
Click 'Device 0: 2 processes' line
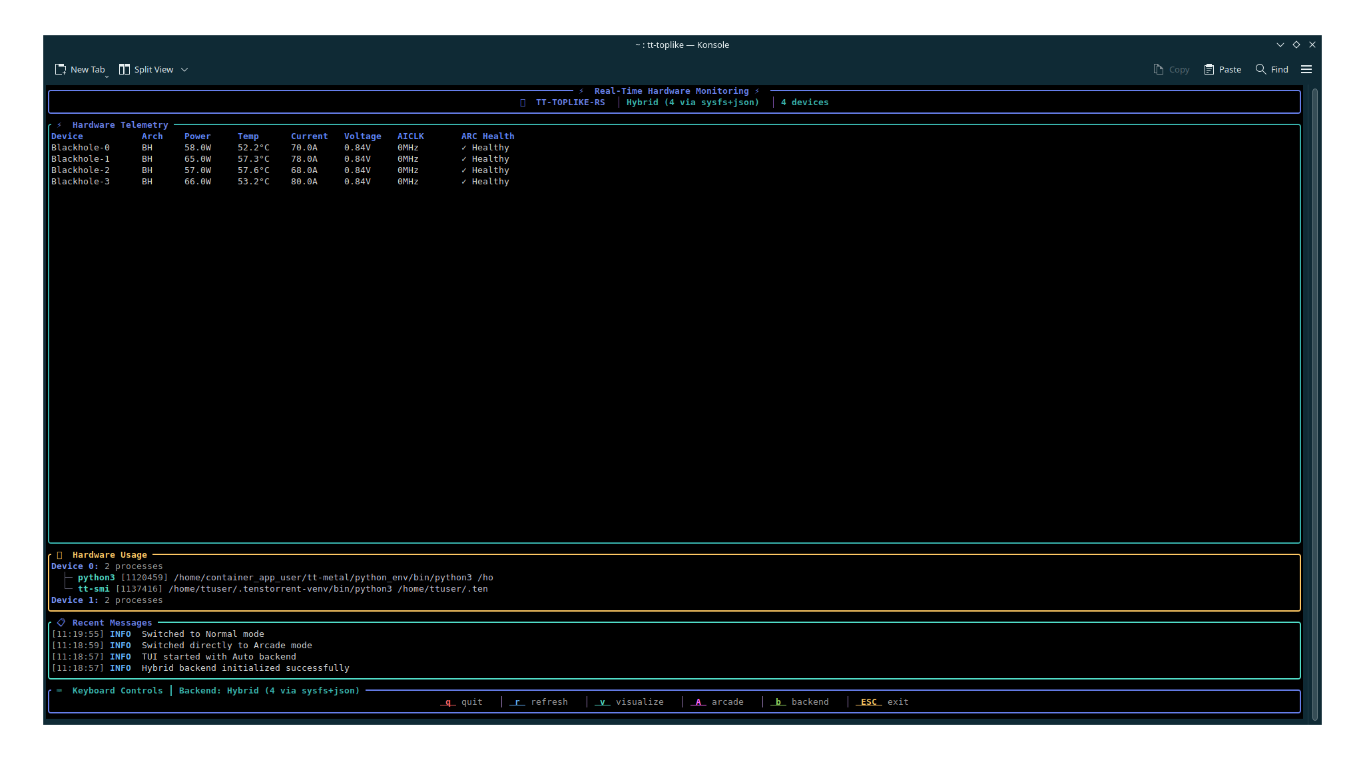(107, 566)
